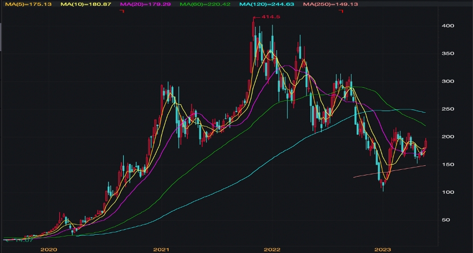473x253 pixels.
Task: Click the red corner marker below MA(20)
Action: coord(122,11)
